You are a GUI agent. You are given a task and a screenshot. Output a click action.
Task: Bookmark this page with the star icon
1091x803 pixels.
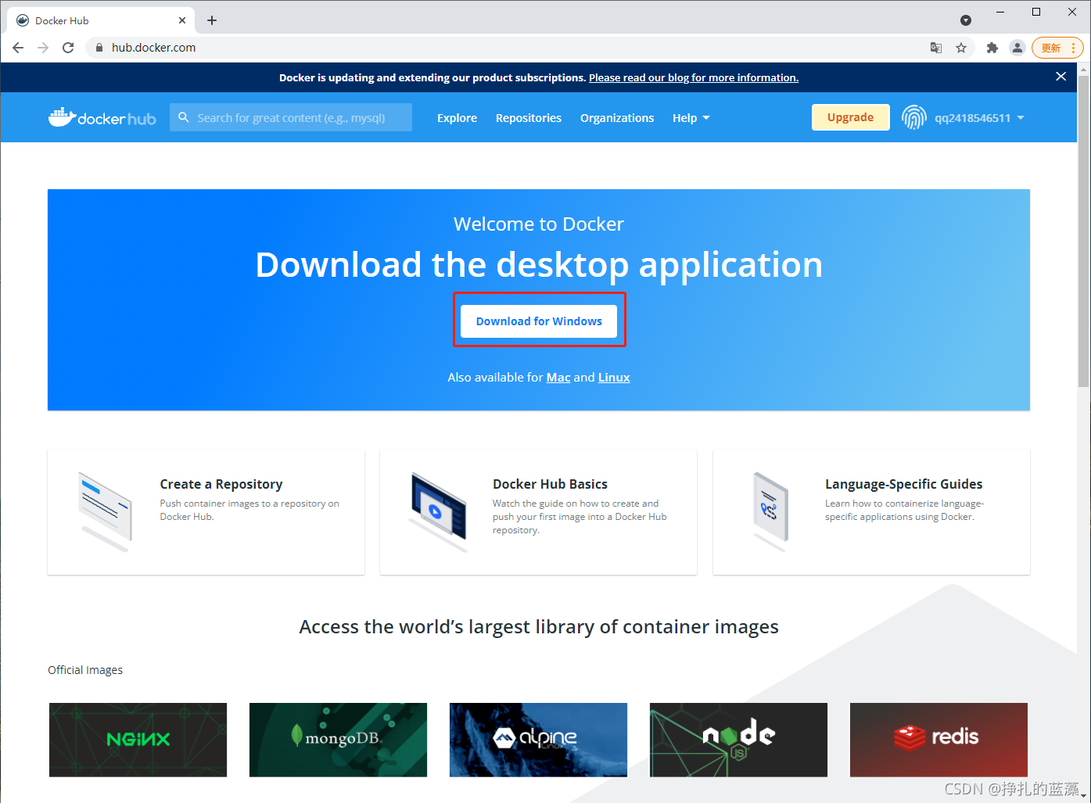pos(961,48)
